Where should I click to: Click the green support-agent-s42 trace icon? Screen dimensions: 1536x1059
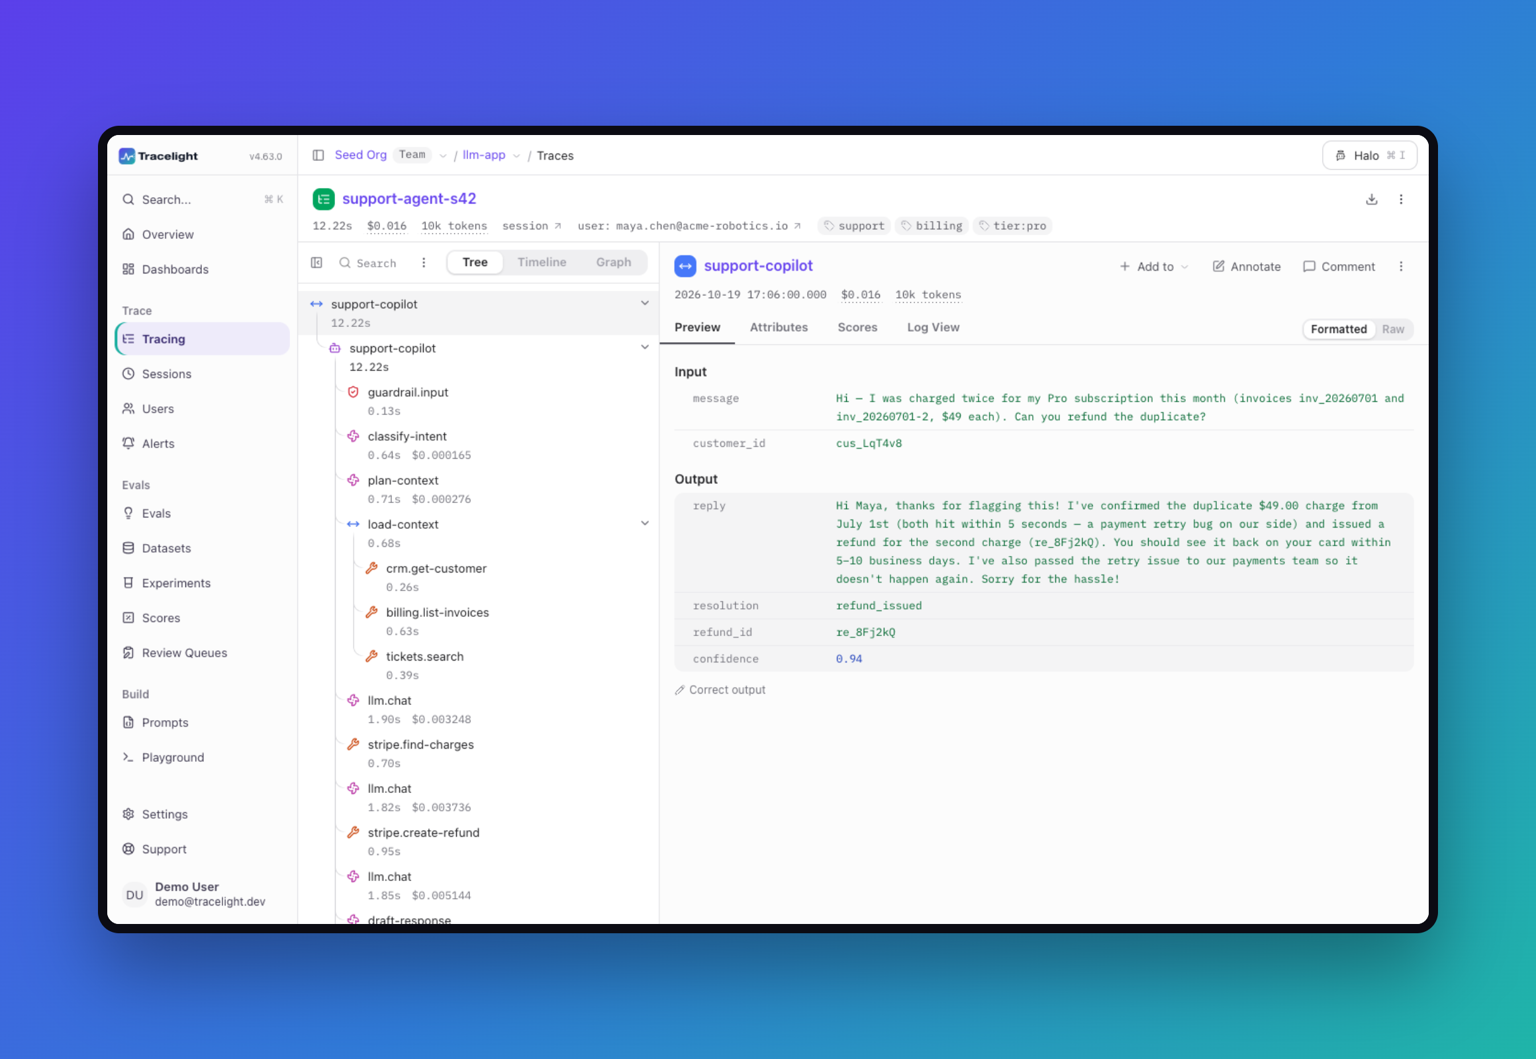click(323, 199)
